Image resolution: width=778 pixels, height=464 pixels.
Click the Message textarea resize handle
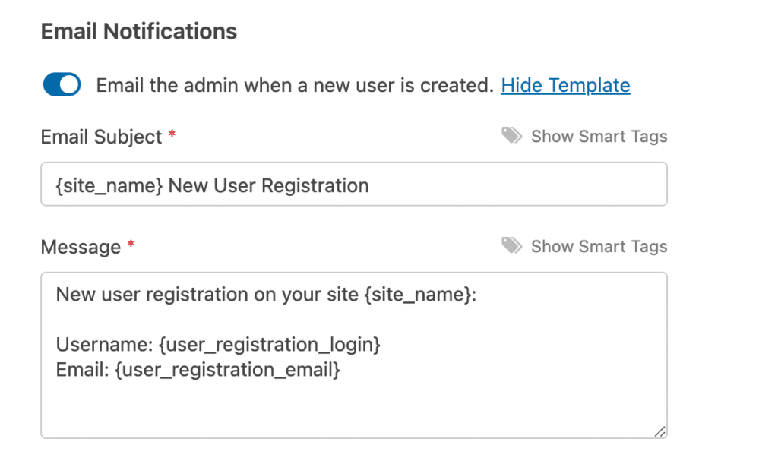tap(659, 431)
